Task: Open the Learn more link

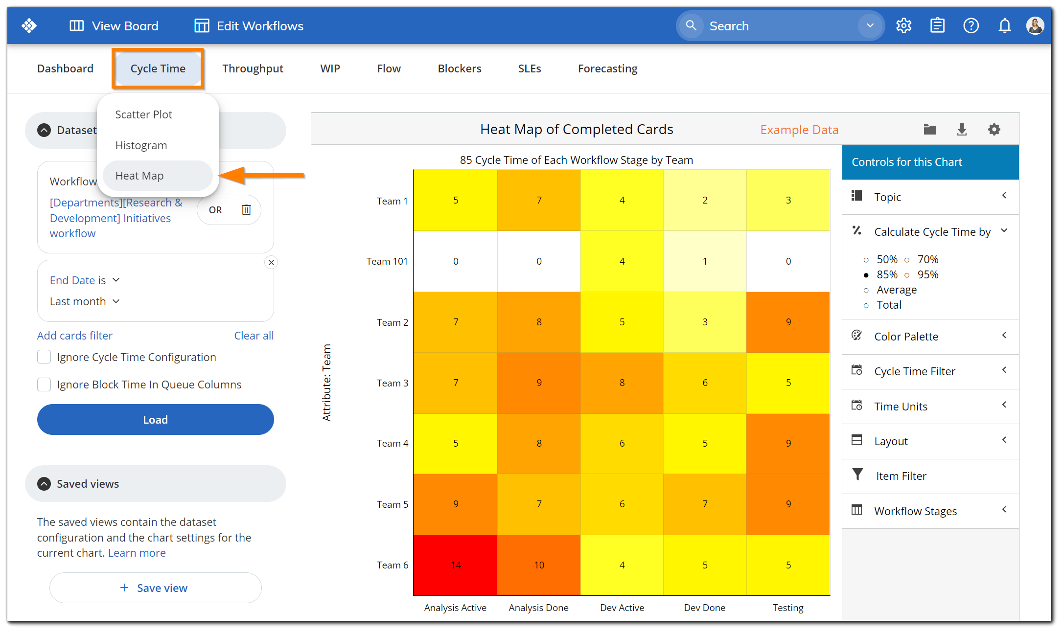Action: 137,553
